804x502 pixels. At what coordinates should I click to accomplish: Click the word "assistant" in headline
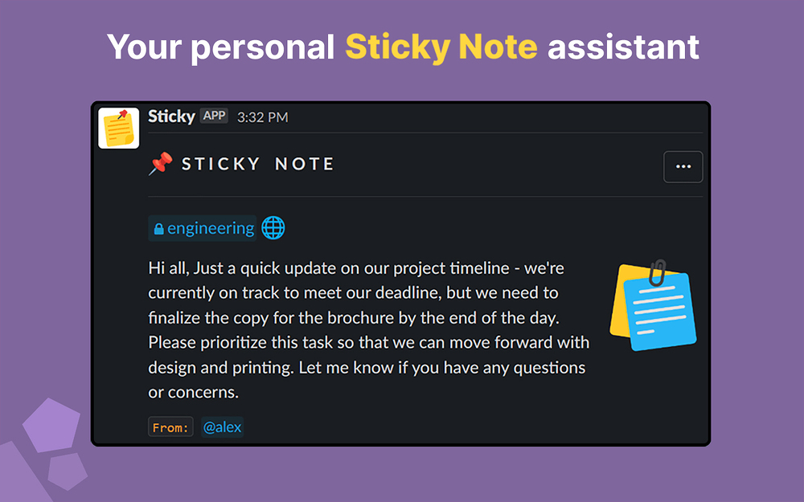click(x=623, y=47)
